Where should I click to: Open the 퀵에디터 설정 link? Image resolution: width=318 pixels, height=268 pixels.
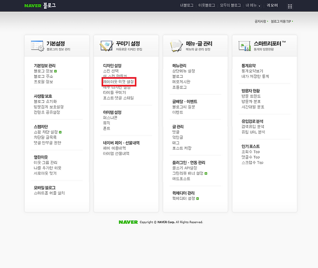184,199
